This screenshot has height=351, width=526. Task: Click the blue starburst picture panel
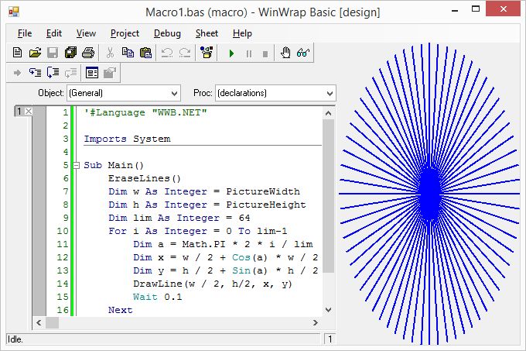pos(429,194)
